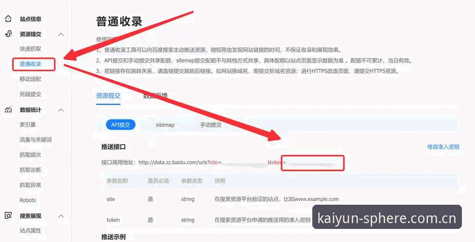The image size is (475, 242).
Task: Click the 搜索展现 sidebar heading
Action: click(31, 216)
